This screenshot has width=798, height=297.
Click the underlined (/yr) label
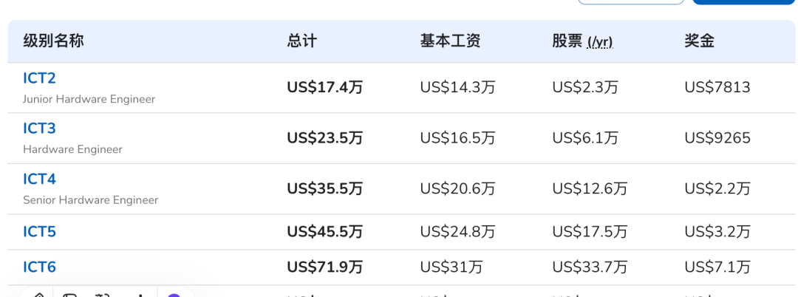(600, 42)
